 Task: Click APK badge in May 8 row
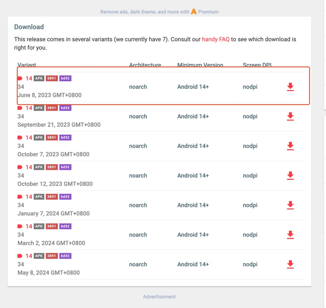(x=39, y=256)
